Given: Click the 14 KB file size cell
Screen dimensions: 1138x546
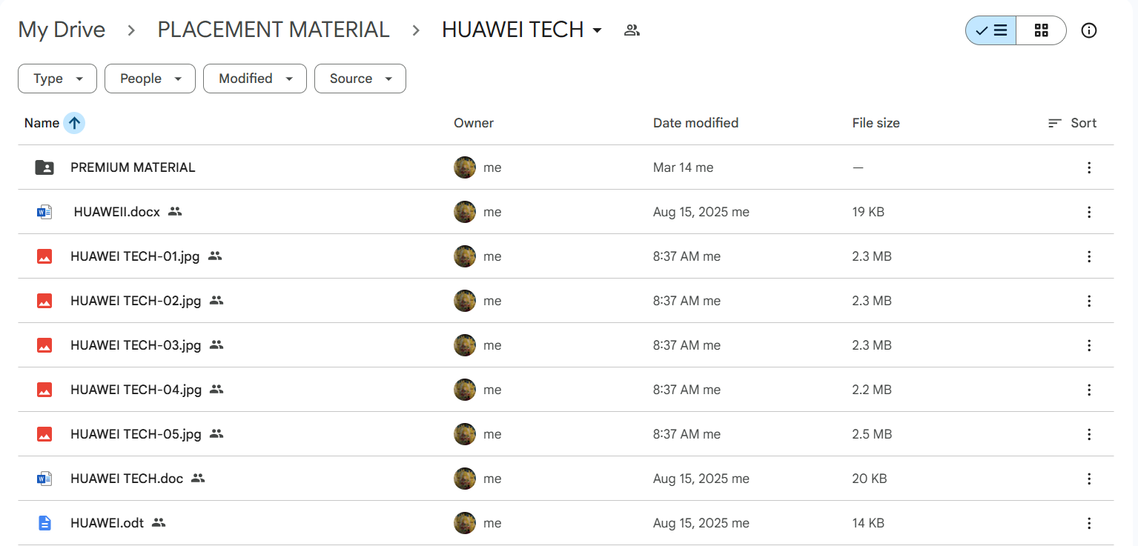Looking at the screenshot, I should 868,523.
